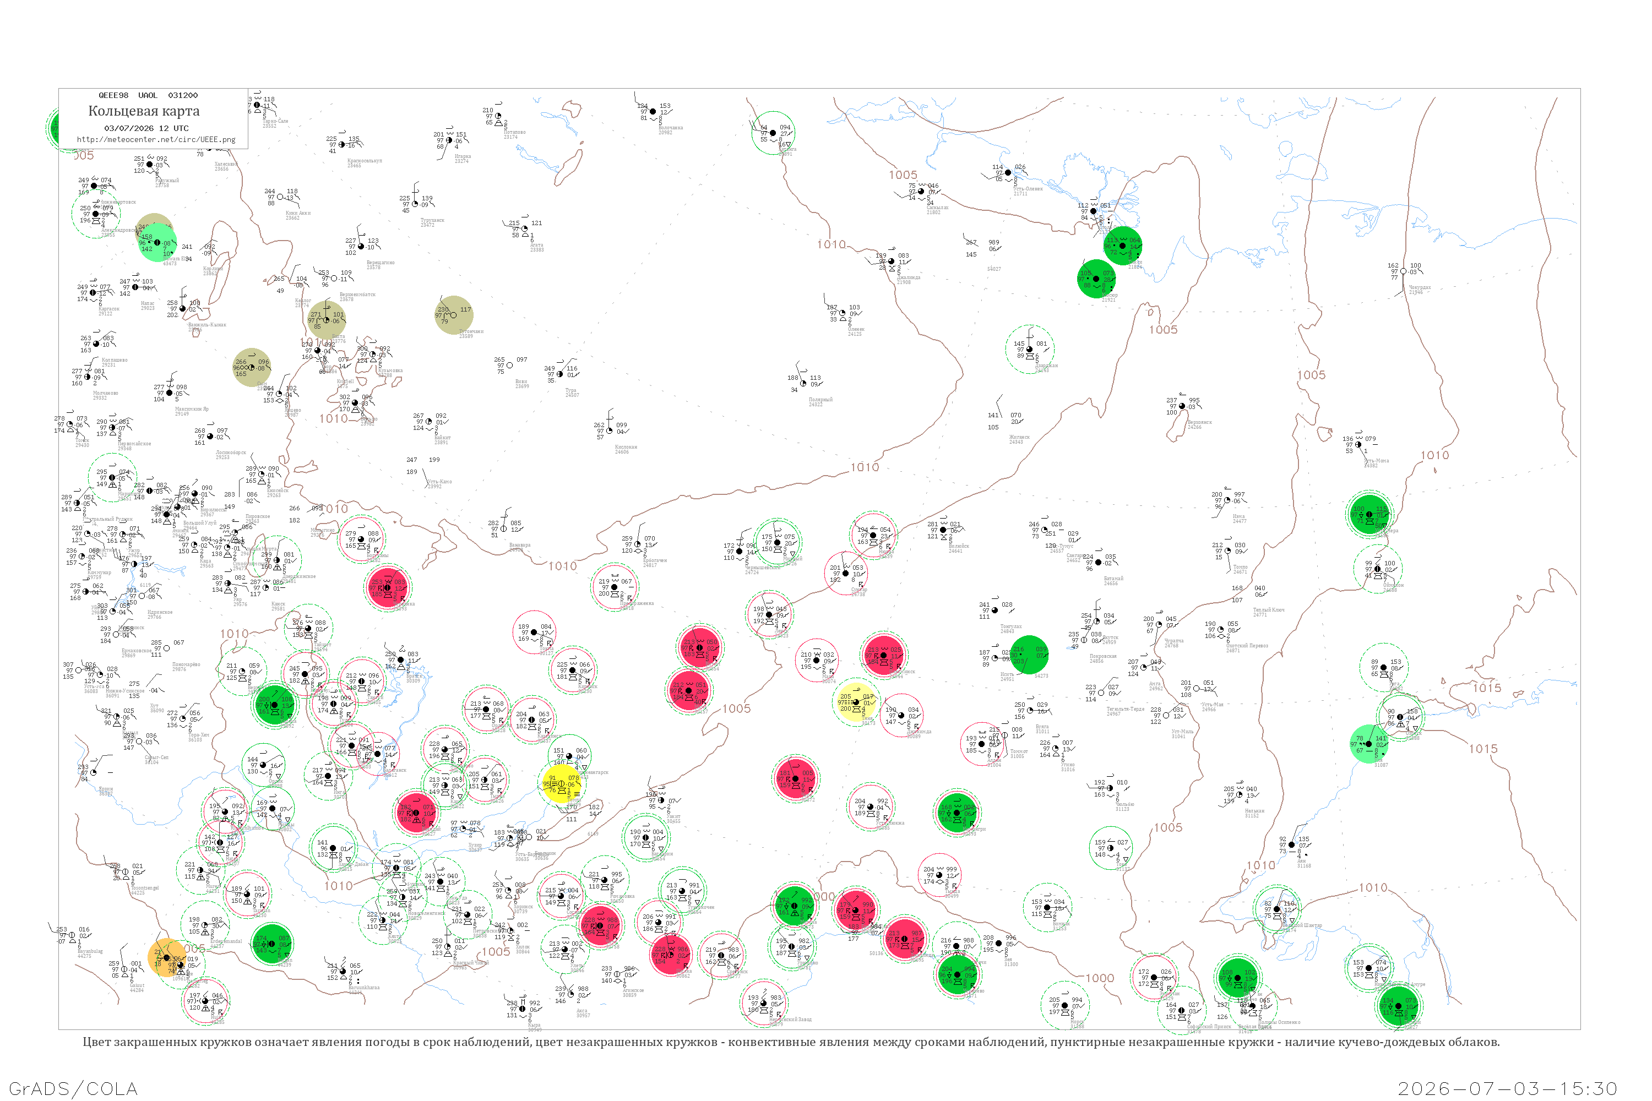Click the "Чурапча" station label
Screen dimensions: 1652x1101
1175,641
